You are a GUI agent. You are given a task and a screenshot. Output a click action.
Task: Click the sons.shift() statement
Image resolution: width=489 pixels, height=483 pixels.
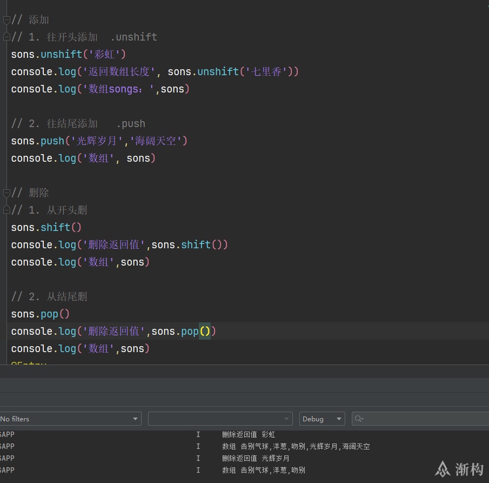46,227
